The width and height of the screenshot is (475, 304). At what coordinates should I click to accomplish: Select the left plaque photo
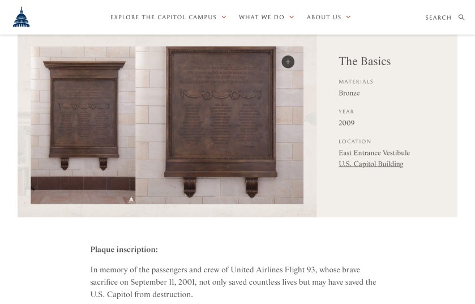coord(83,125)
